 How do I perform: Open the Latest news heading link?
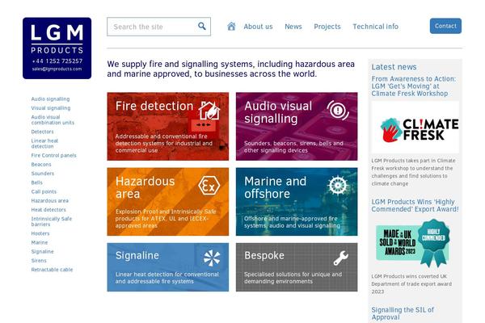[394, 67]
